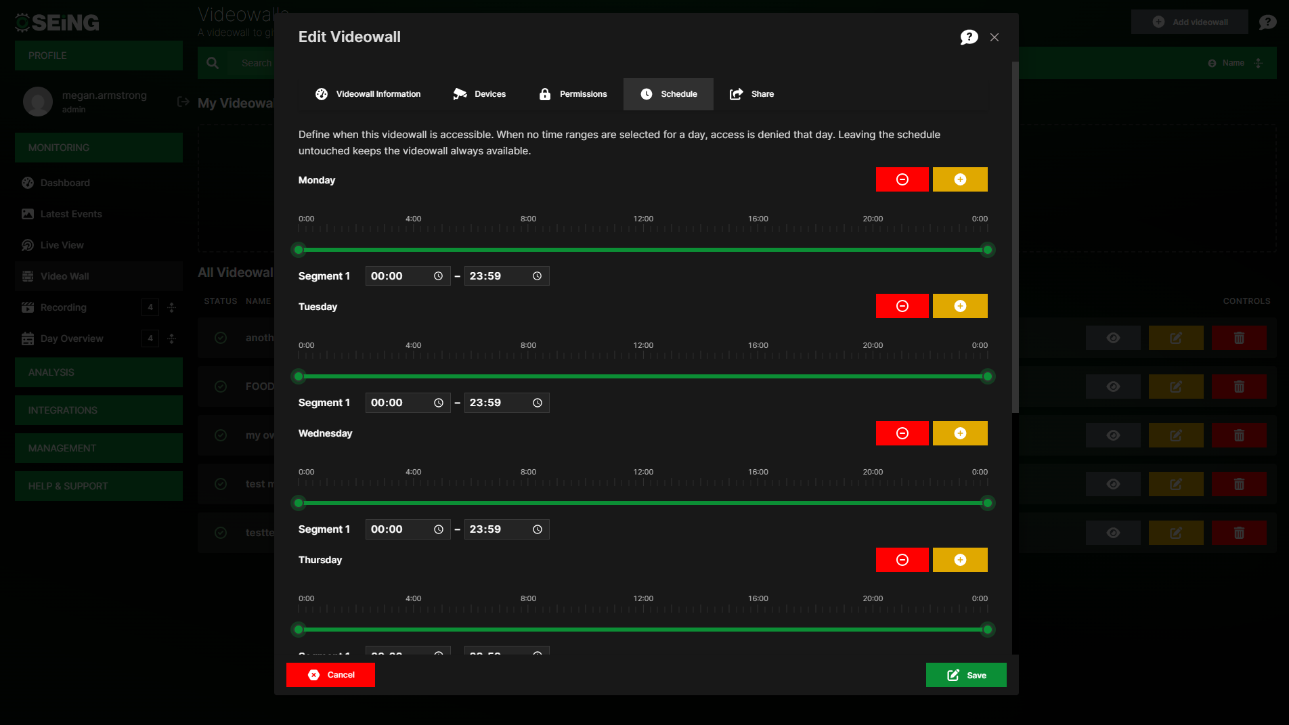Open page help icon at top right
Screen dimensions: 1289x725
(1267, 22)
